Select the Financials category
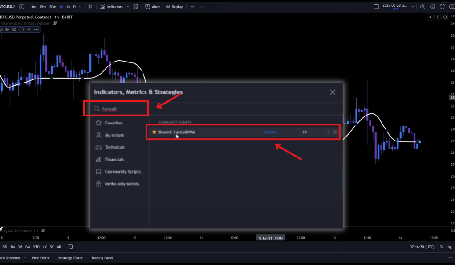 point(114,159)
